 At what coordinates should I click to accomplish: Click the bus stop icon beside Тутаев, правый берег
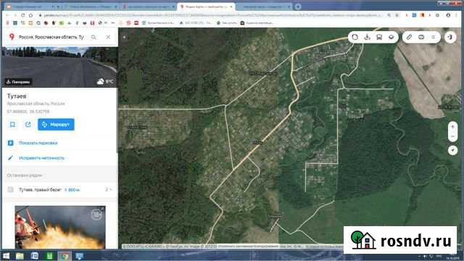click(x=11, y=190)
